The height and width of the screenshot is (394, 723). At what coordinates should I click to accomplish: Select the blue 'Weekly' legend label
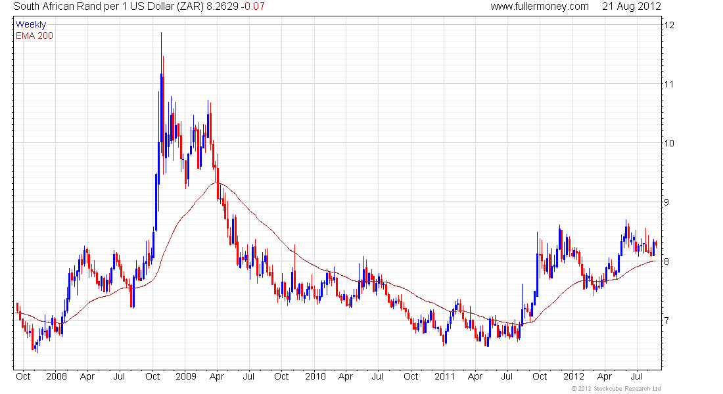coord(31,24)
